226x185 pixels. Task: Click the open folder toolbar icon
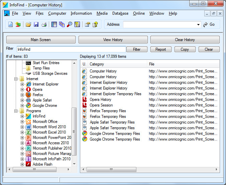point(28,24)
